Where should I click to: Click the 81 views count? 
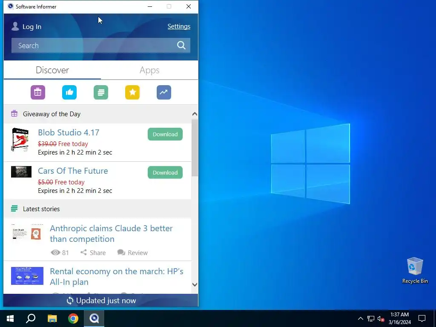coord(65,252)
